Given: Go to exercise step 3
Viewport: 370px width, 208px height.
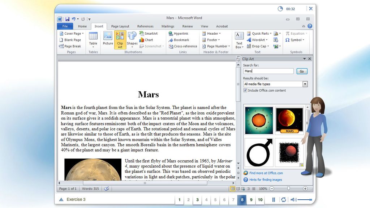Looking at the screenshot, I should tap(197, 200).
